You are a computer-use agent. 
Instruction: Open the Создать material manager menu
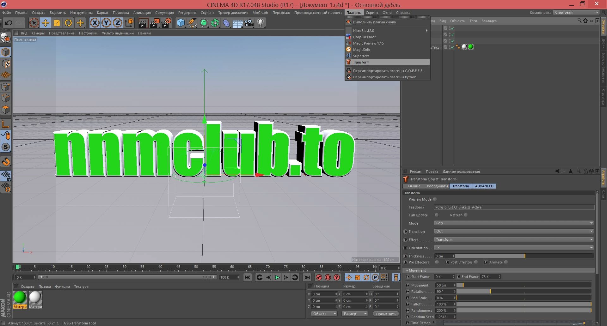28,287
